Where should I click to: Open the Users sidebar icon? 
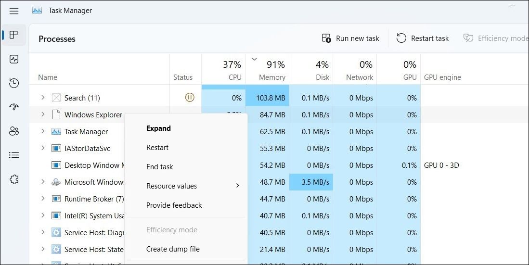pos(14,131)
